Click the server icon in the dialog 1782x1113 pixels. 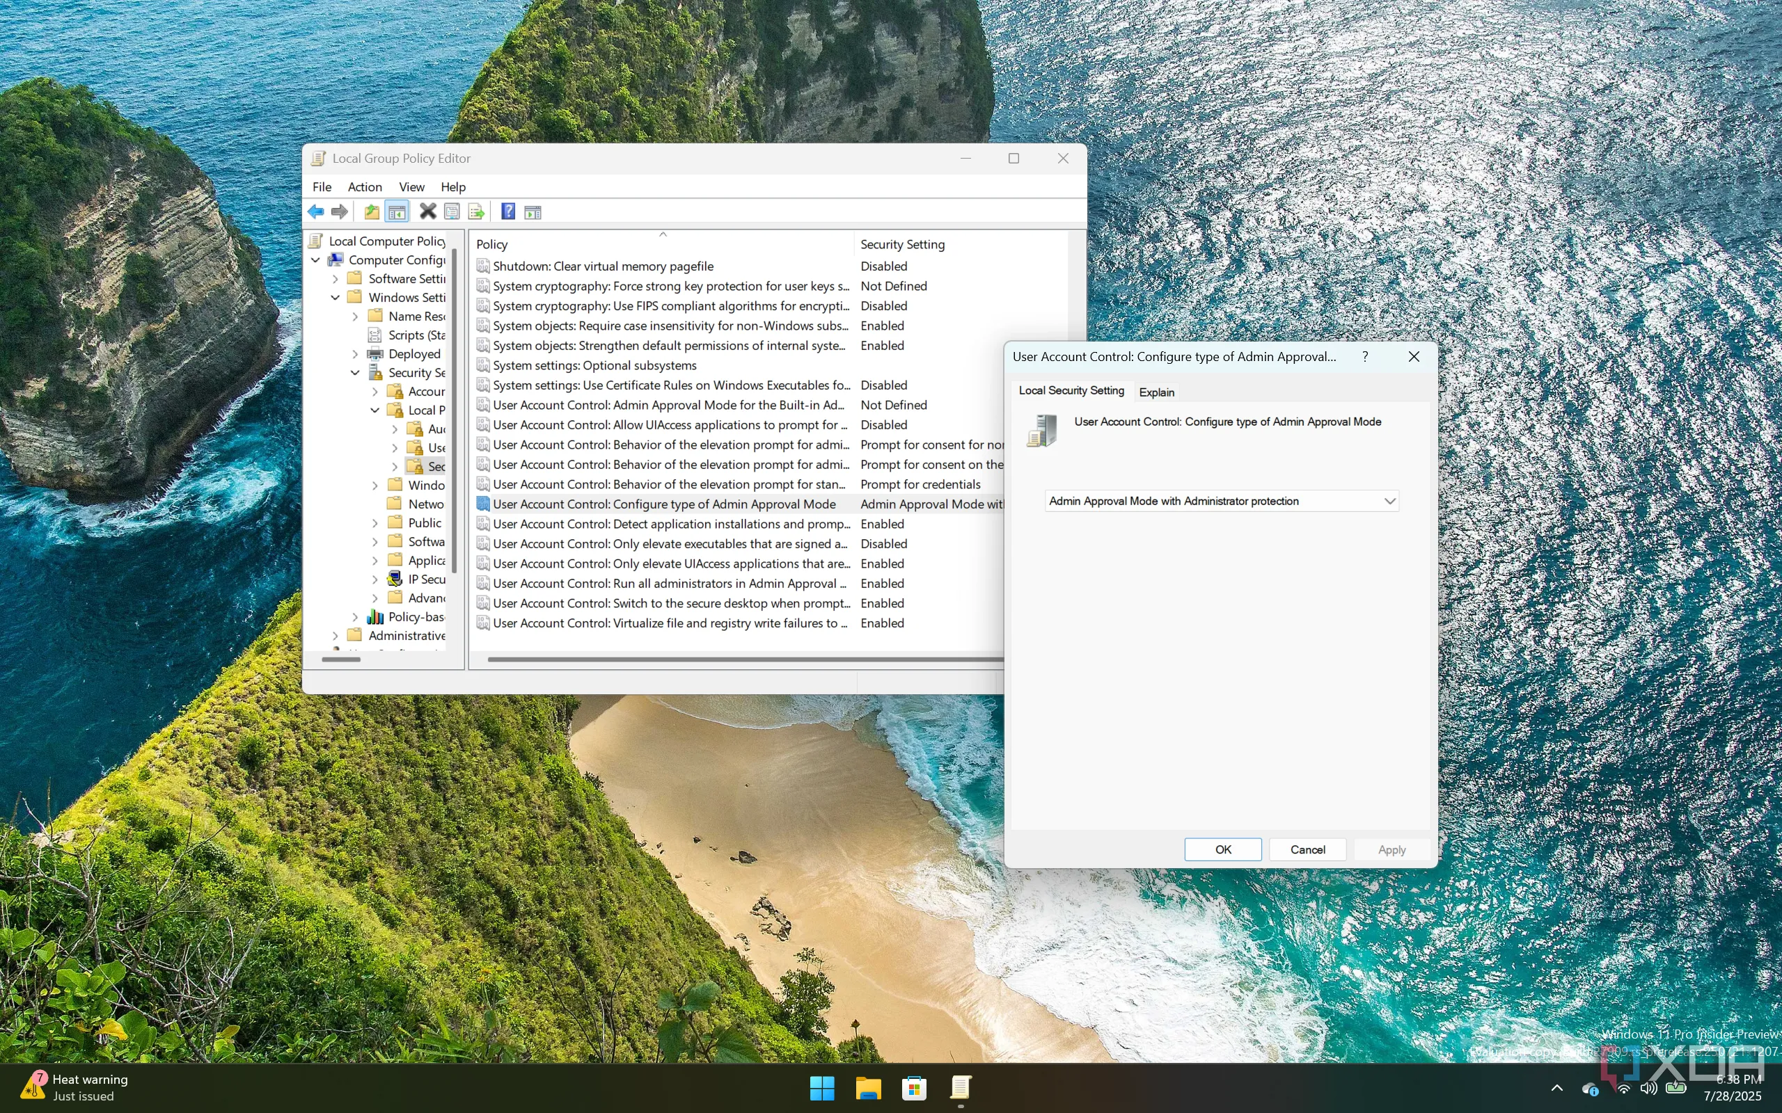click(1043, 430)
